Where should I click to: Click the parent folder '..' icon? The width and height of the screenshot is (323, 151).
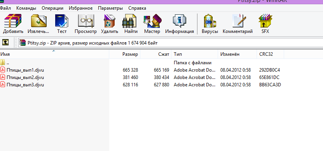point(2,62)
